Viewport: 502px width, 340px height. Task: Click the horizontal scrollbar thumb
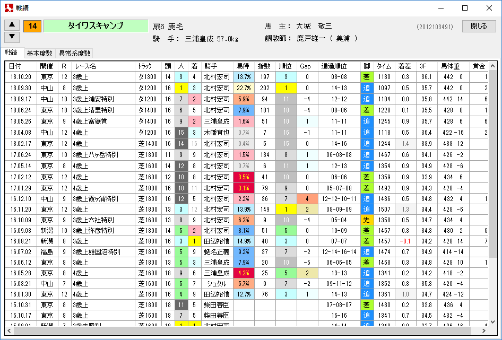(242, 330)
